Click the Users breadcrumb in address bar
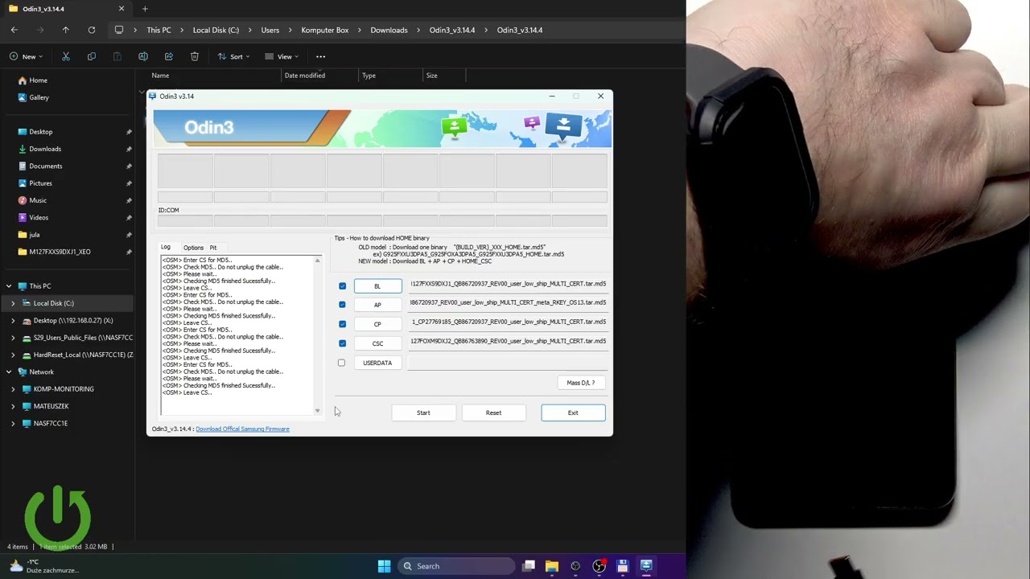1030x579 pixels. point(270,30)
